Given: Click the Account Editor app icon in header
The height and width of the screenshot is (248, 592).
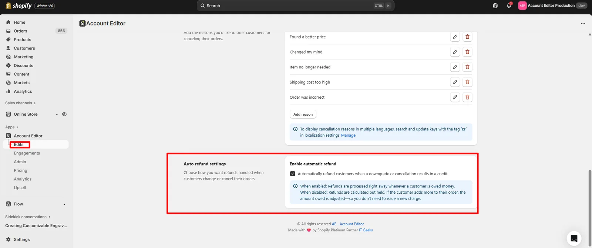Looking at the screenshot, I should pyautogui.click(x=83, y=23).
